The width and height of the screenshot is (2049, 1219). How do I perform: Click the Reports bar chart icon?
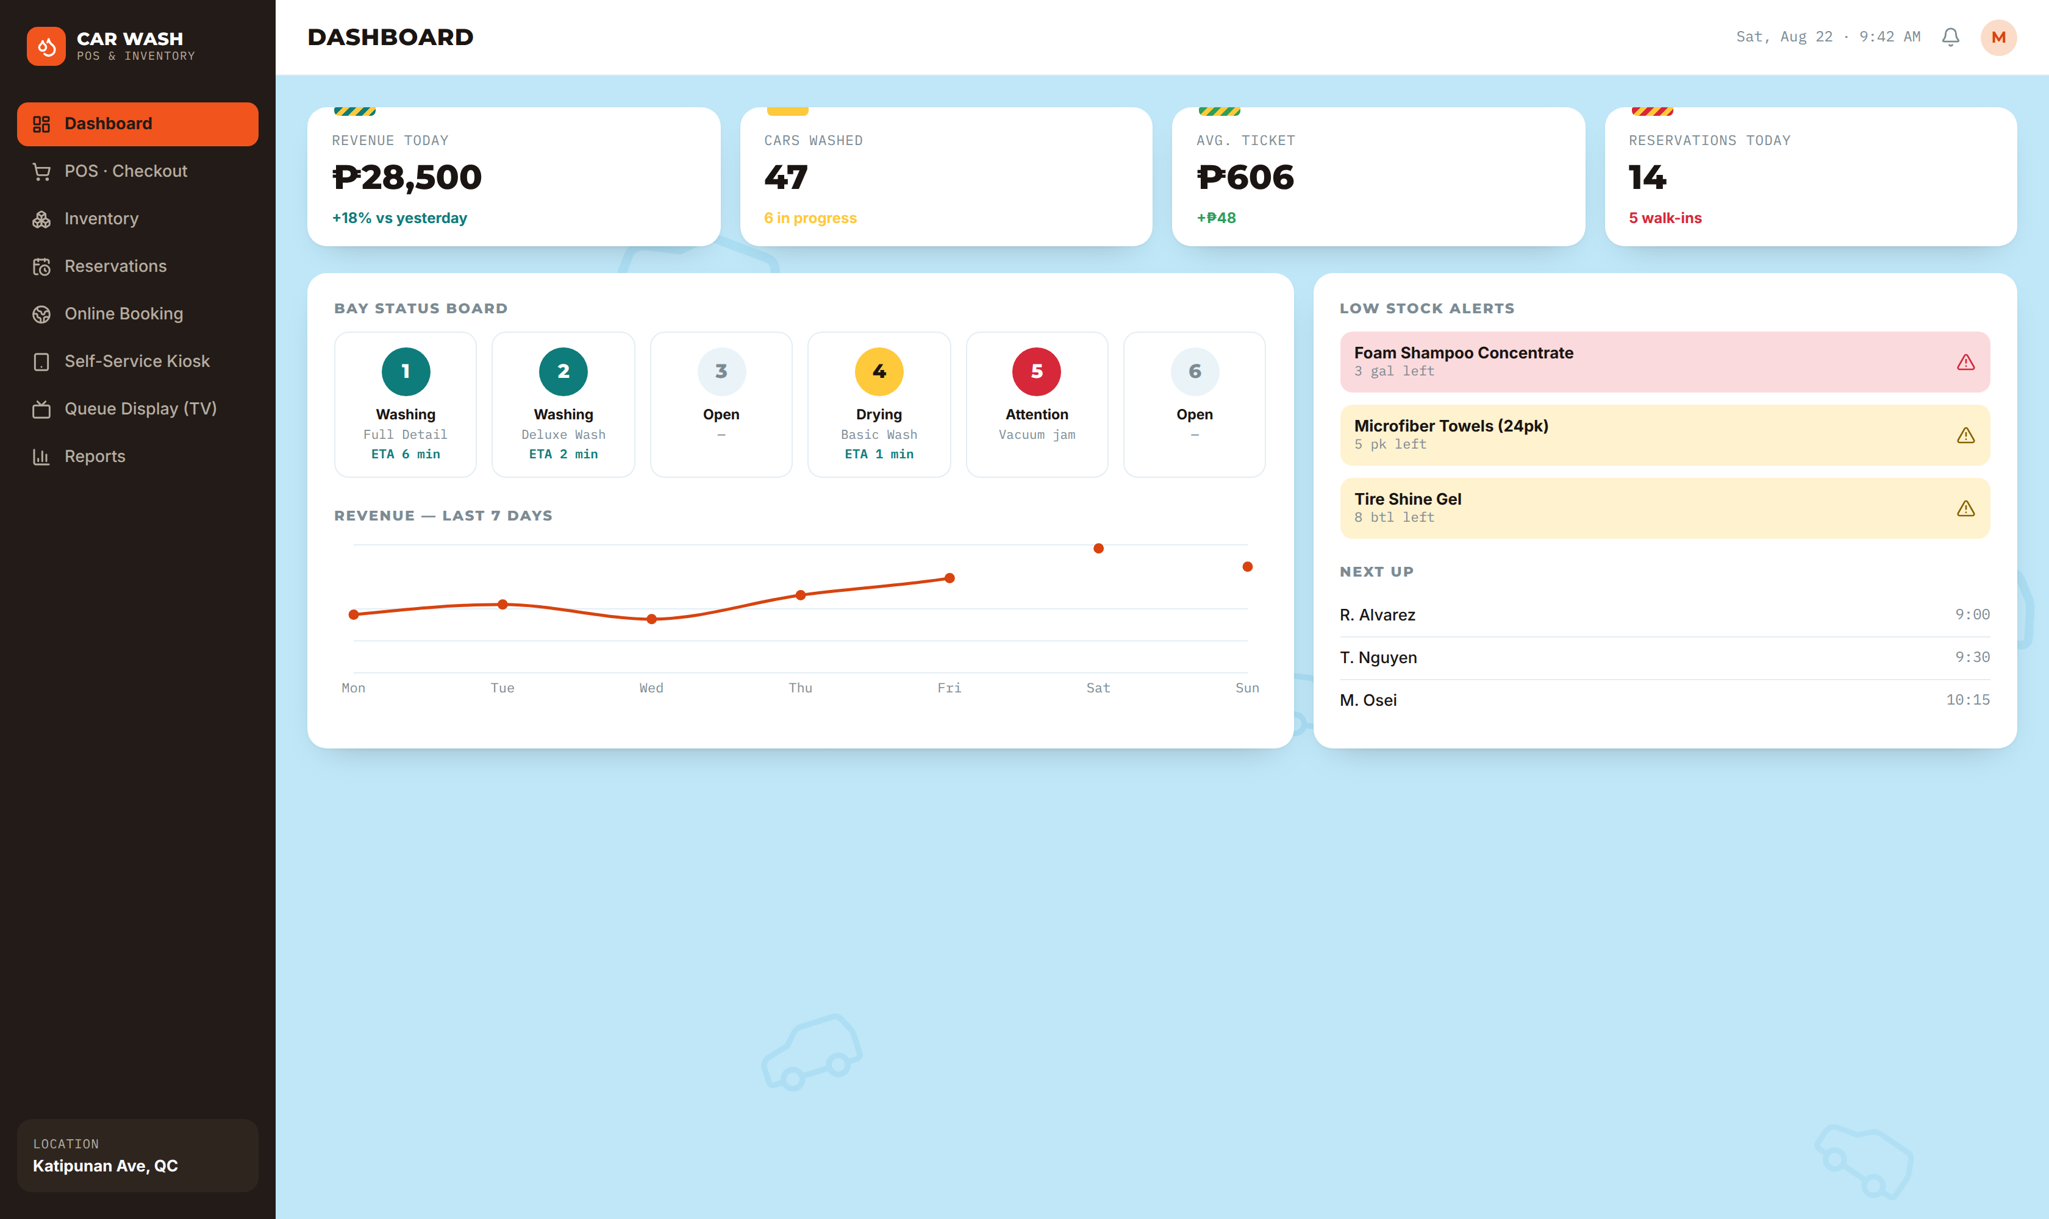coord(41,457)
